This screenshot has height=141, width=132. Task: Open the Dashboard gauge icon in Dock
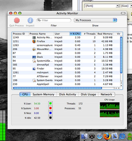click(92, 136)
